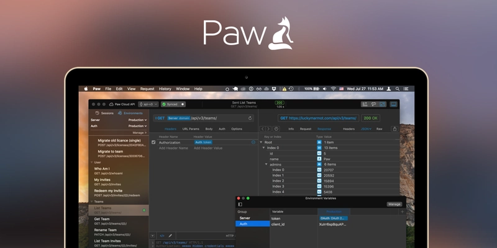Go to previous response with back arrow
Screen dimensions: 497x248
coord(262,129)
